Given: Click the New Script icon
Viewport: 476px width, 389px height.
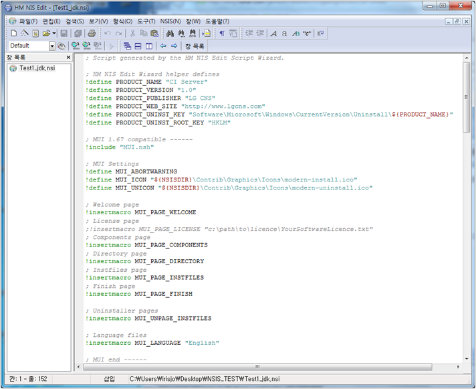Looking at the screenshot, I should [14, 33].
